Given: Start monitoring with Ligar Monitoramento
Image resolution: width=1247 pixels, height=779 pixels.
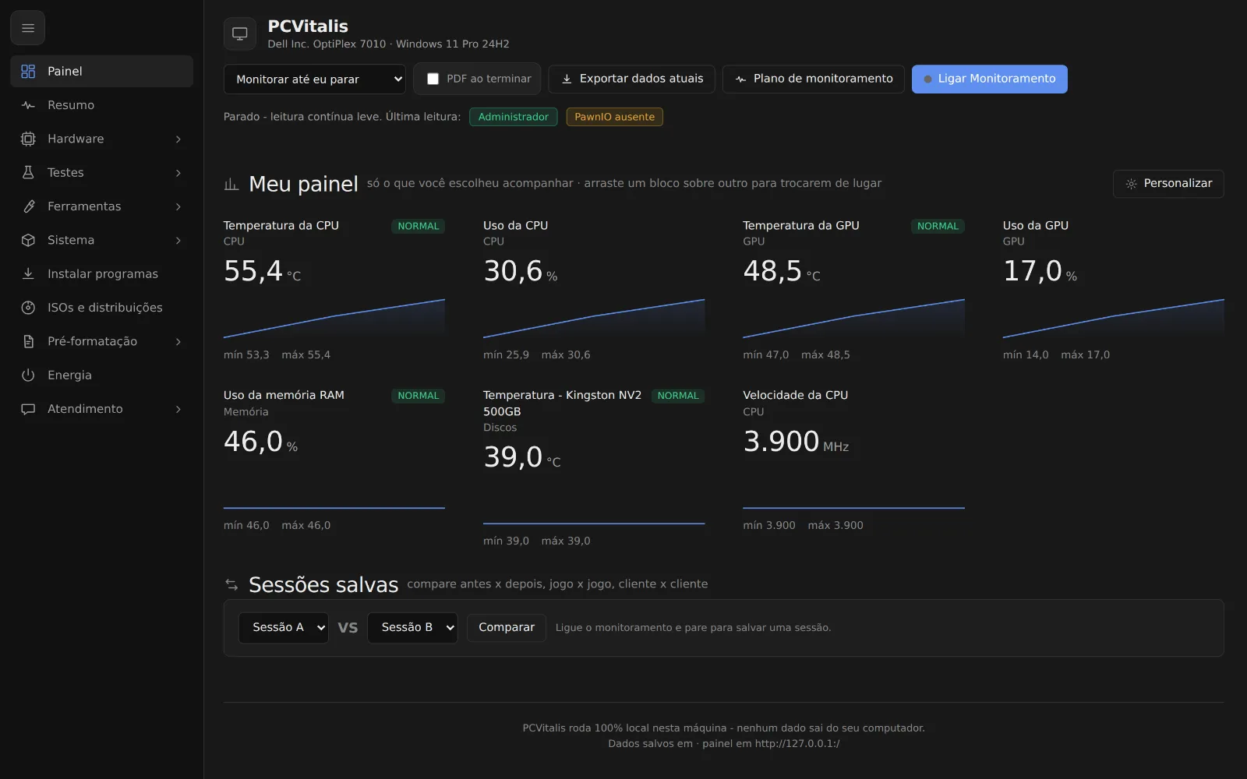Looking at the screenshot, I should [990, 79].
